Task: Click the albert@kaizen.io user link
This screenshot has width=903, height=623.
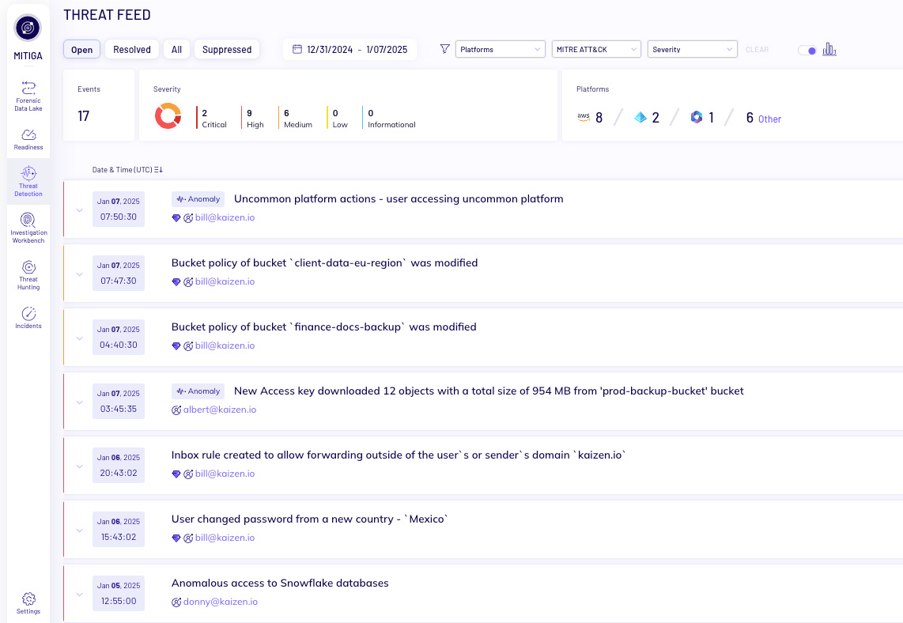Action: (219, 410)
